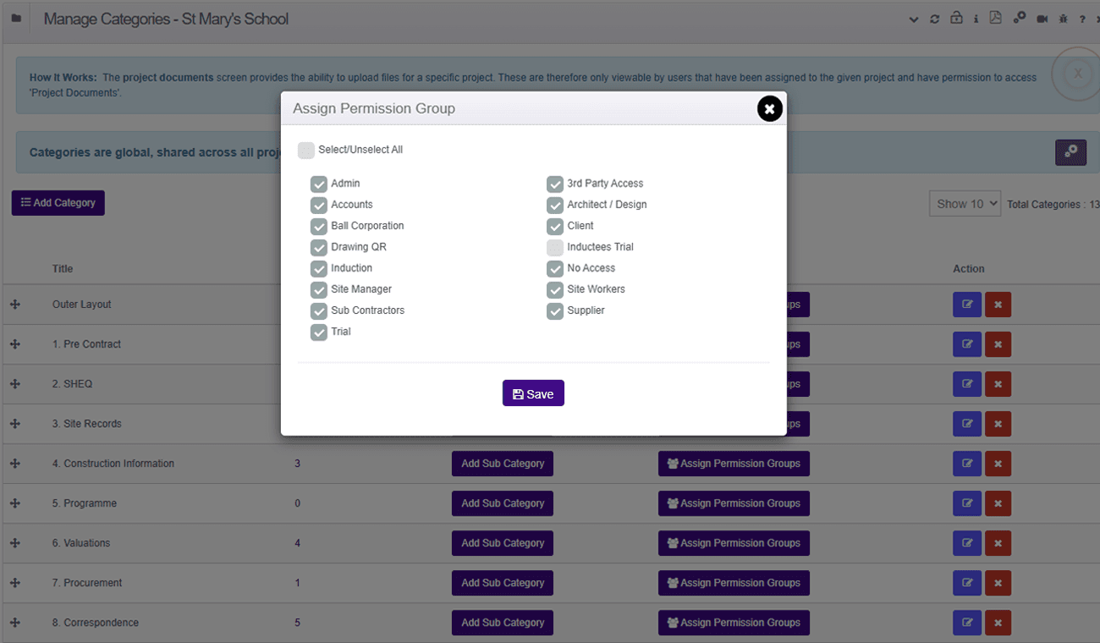Assign Permission Groups for Construction Information

[x=734, y=464]
